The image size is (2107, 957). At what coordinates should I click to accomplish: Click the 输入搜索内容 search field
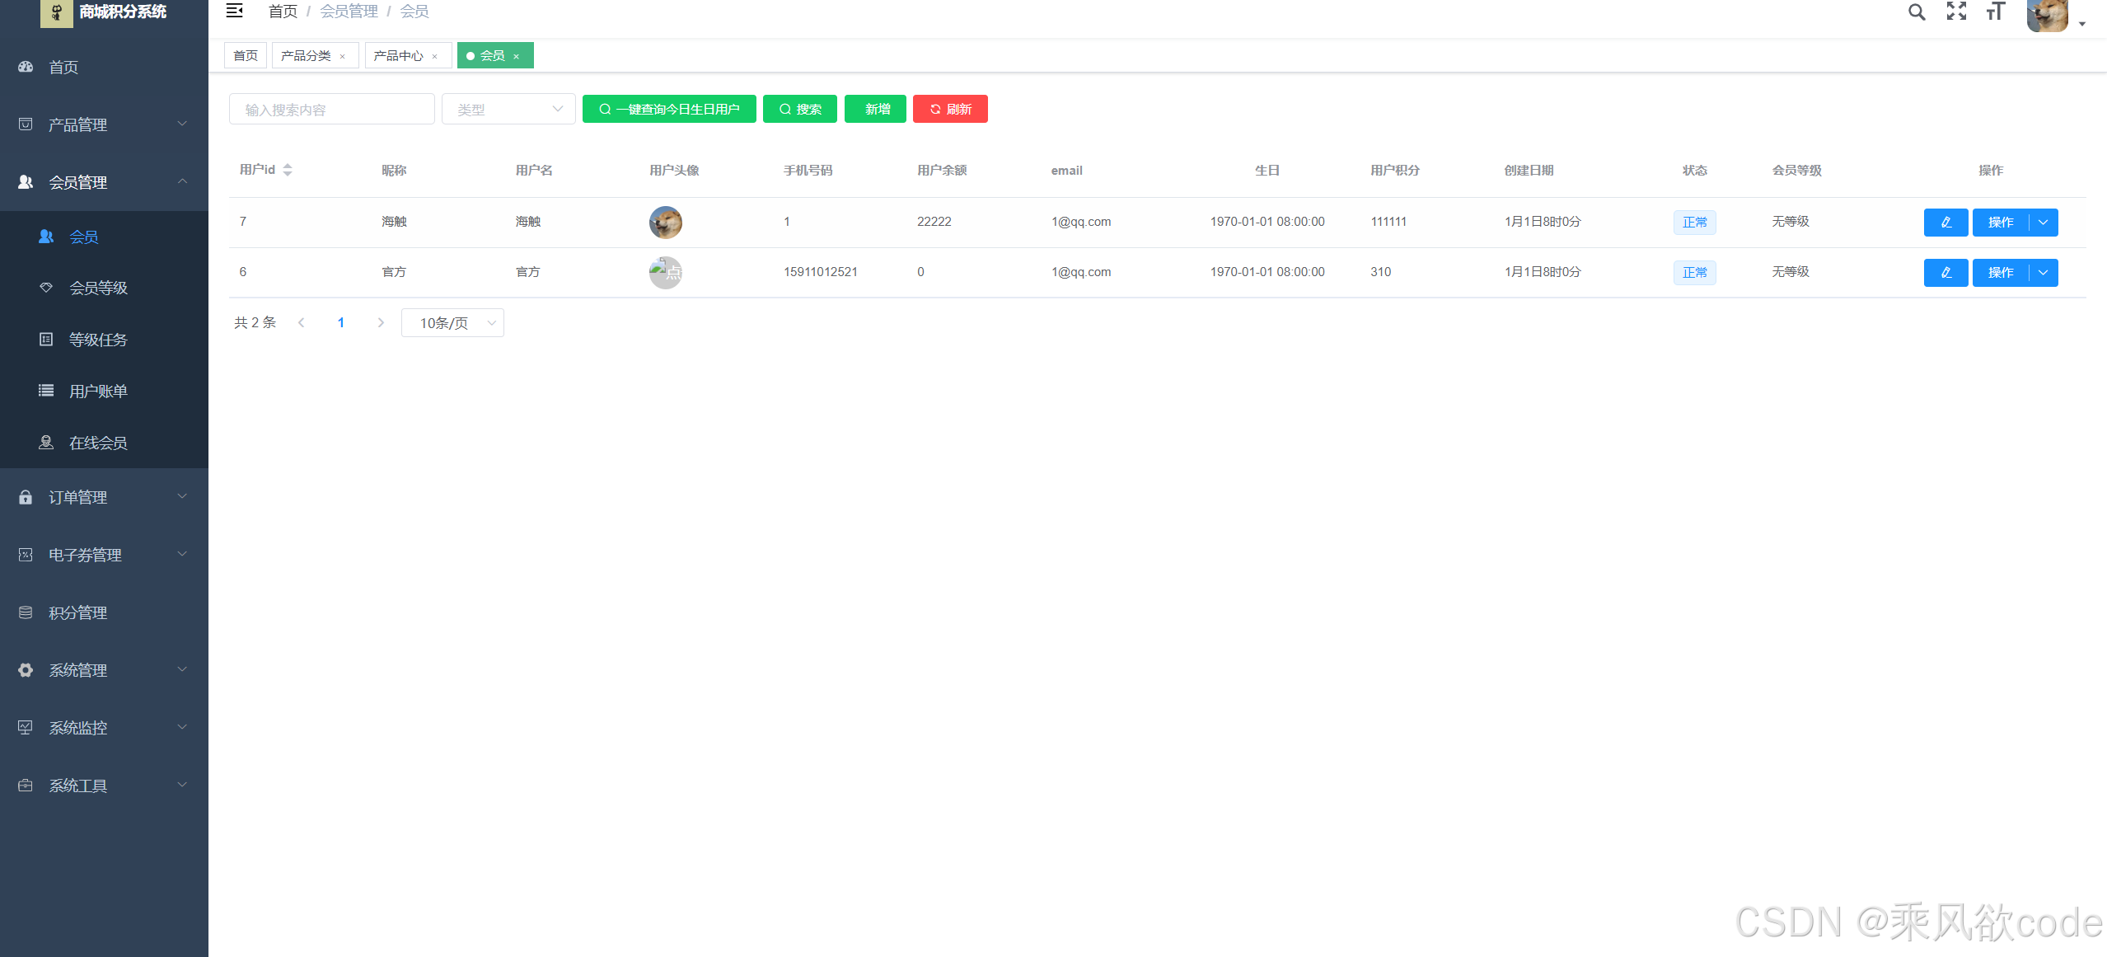(x=331, y=110)
